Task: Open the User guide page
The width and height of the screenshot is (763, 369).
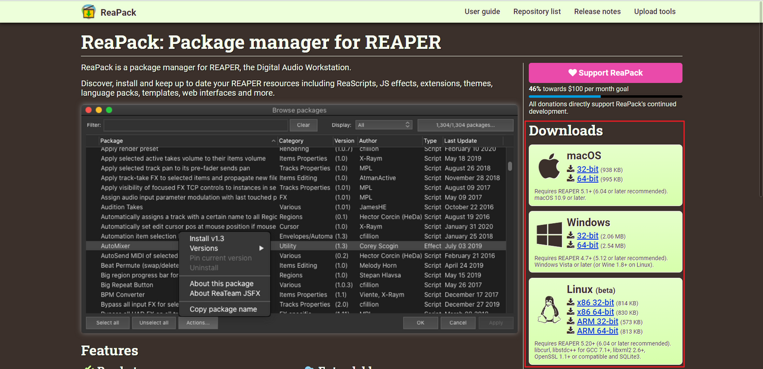Action: click(x=482, y=11)
